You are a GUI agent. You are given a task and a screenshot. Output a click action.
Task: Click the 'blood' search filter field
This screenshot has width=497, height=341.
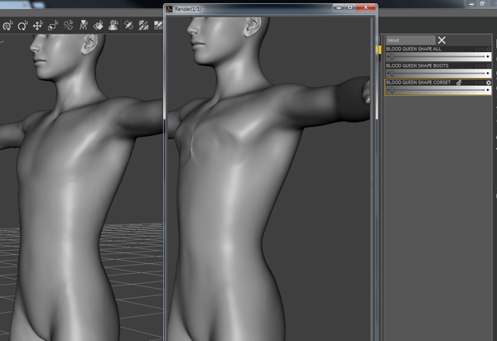[411, 41]
